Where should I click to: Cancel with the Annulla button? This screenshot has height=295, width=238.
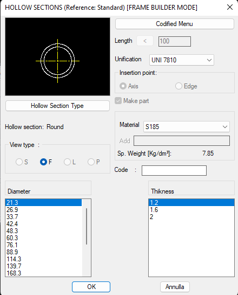[x=175, y=287]
